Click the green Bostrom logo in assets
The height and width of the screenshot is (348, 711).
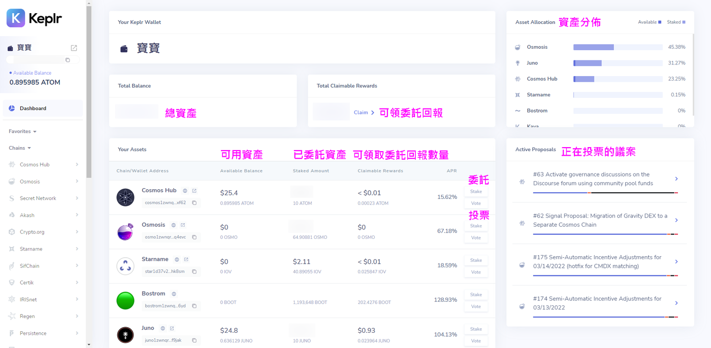[x=125, y=300]
